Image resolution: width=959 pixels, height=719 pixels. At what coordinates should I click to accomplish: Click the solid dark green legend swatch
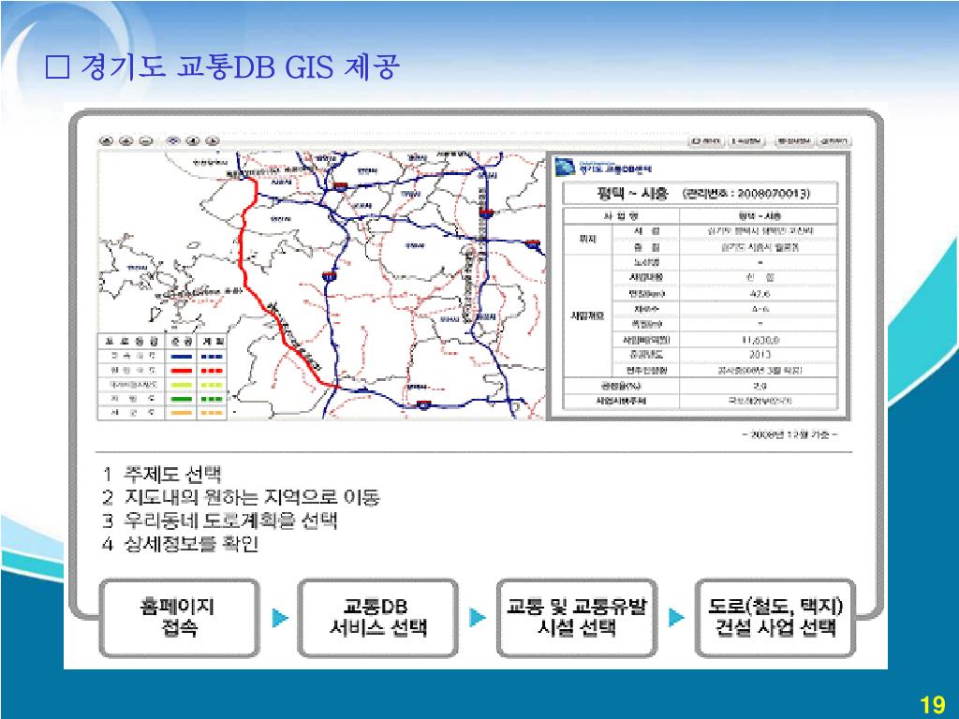[x=182, y=399]
